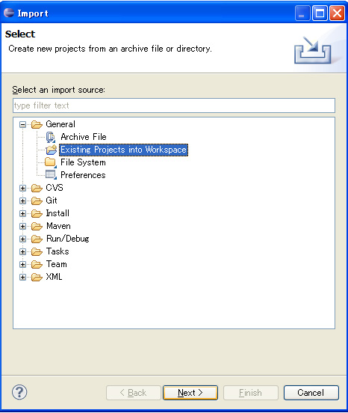Click the Maven folder icon
348x413 pixels.
pyautogui.click(x=37, y=226)
